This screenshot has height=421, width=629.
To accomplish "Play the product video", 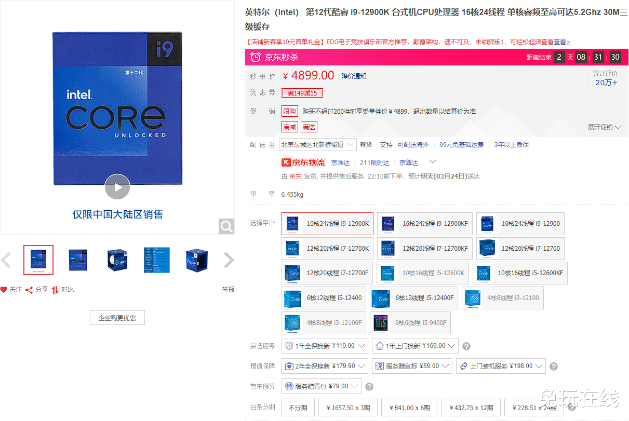I will point(117,187).
